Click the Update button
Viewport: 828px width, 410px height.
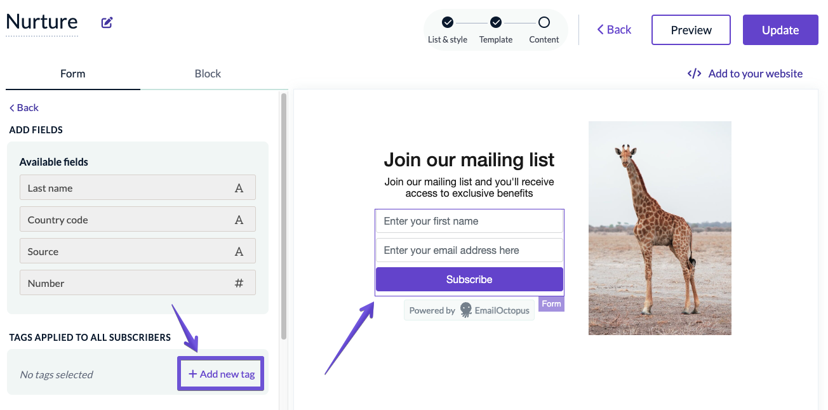pyautogui.click(x=780, y=30)
